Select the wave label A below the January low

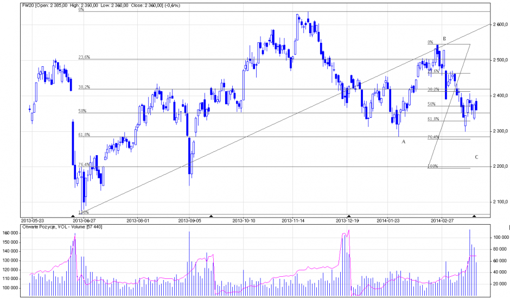coord(403,142)
